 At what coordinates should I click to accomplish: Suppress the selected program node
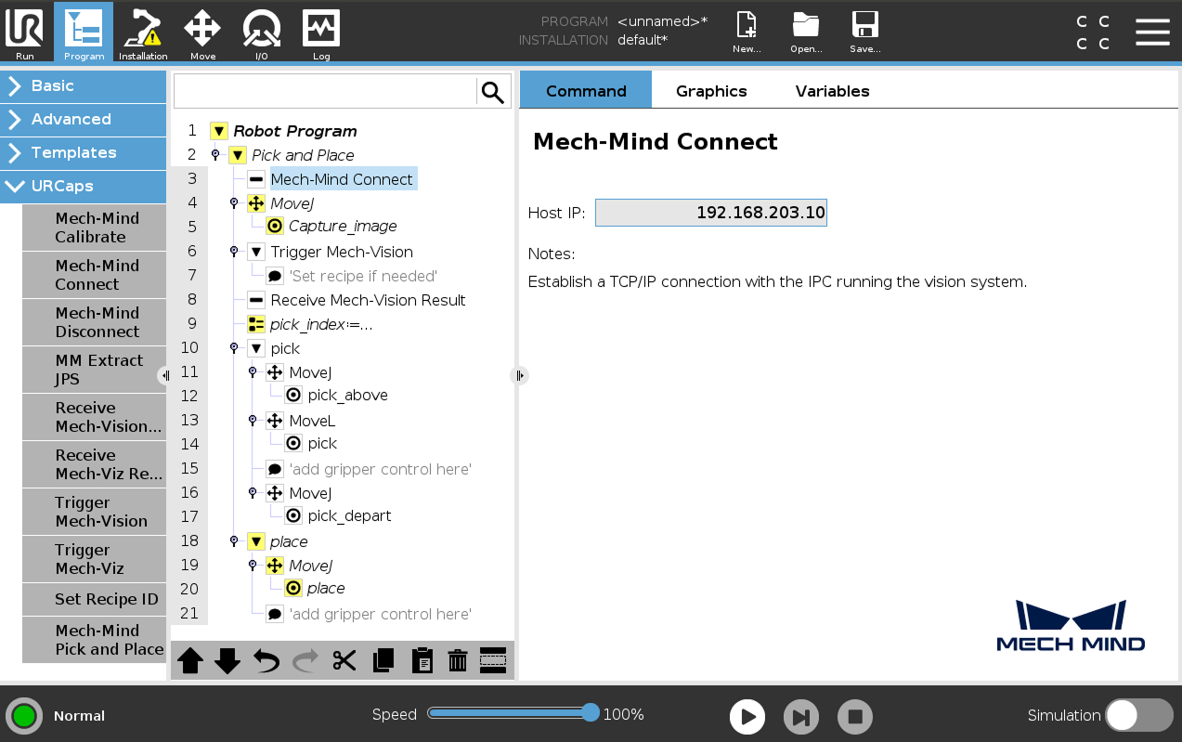[x=493, y=659]
